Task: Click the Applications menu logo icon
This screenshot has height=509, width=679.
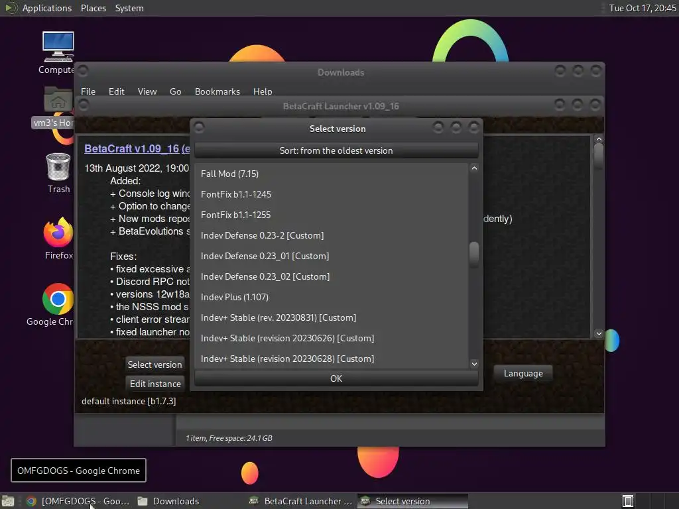Action: (x=11, y=8)
